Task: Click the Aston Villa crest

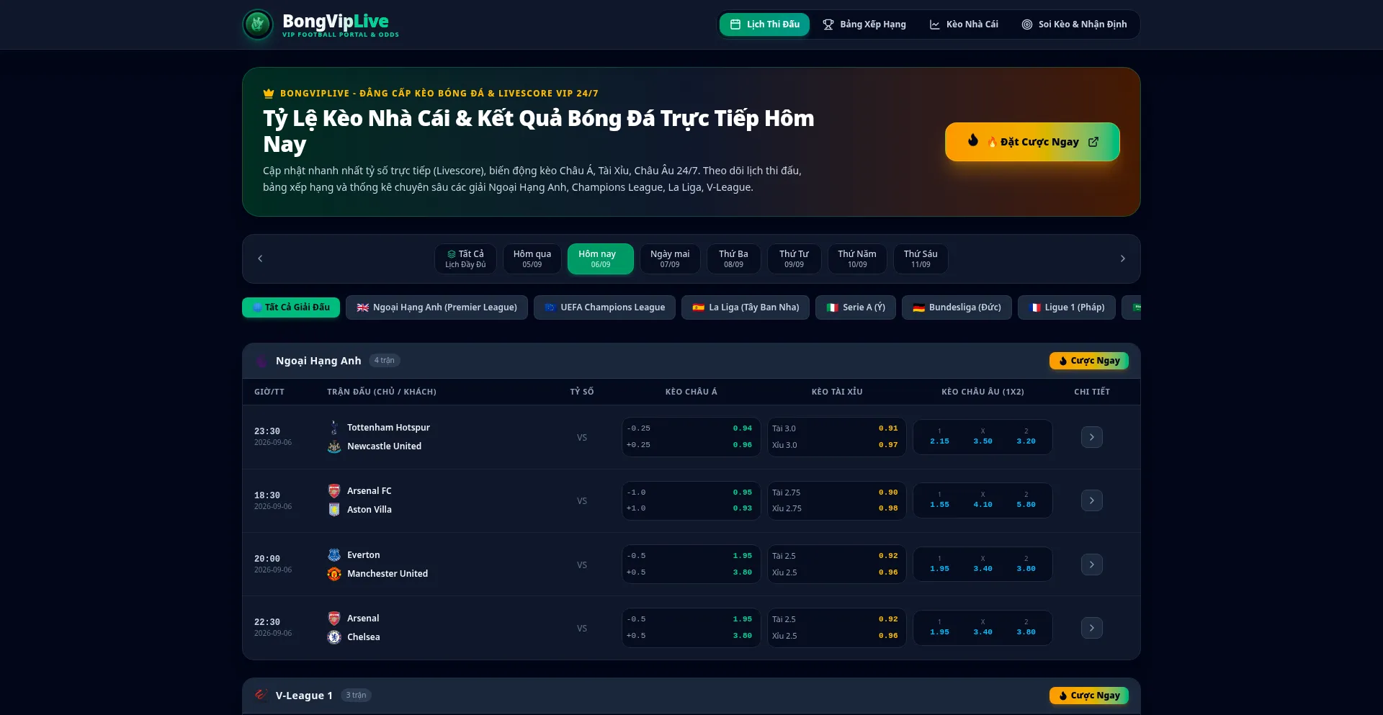Action: pyautogui.click(x=334, y=510)
